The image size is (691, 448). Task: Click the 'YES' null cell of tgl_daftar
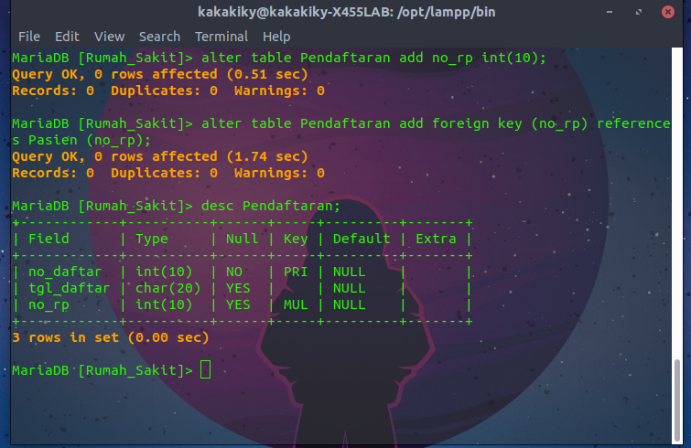coord(238,288)
